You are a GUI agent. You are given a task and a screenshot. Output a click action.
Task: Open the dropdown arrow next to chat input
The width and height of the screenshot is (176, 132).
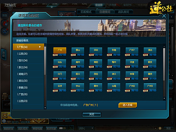pos(156,128)
